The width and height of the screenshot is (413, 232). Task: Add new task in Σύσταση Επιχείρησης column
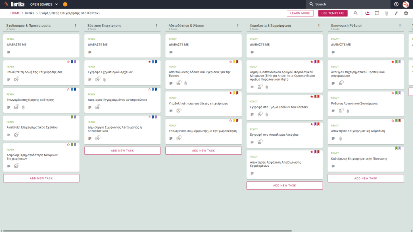(123, 151)
